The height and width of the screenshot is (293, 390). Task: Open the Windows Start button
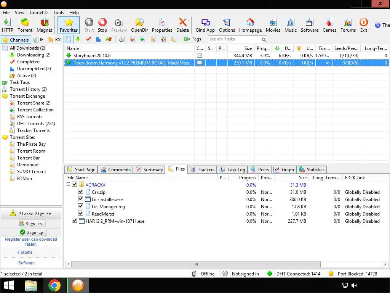9,285
